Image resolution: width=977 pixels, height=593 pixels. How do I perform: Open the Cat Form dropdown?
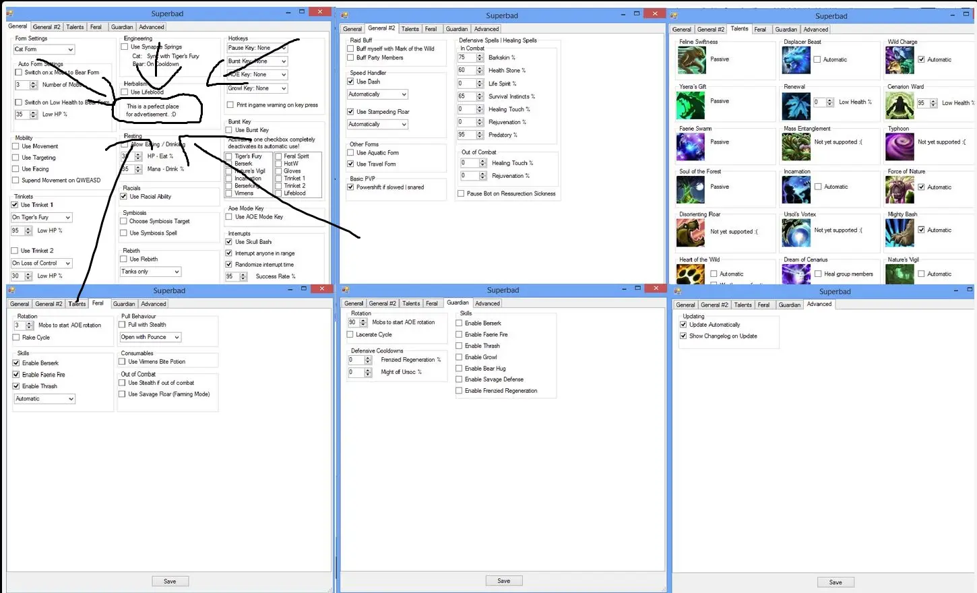(44, 50)
